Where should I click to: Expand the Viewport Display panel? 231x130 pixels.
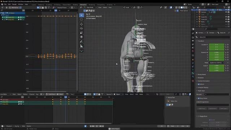(203, 87)
